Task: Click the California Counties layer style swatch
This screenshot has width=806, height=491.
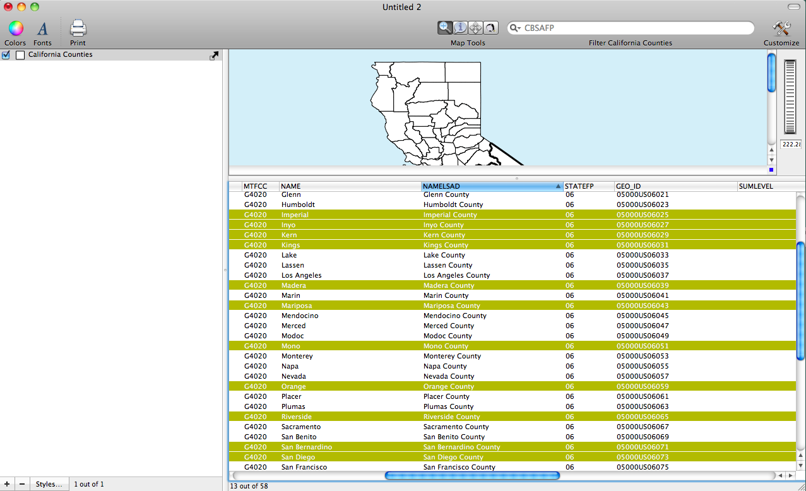Action: coord(20,55)
